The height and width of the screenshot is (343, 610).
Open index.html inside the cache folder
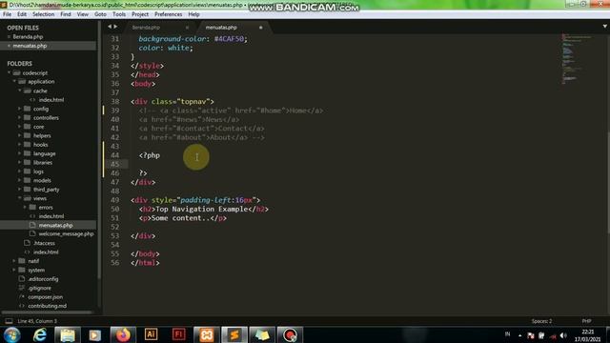click(51, 99)
